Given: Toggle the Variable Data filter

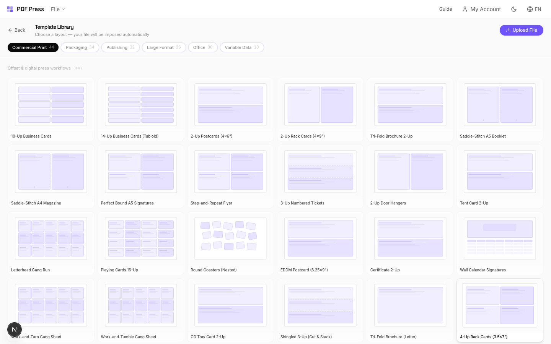Looking at the screenshot, I should [x=242, y=47].
